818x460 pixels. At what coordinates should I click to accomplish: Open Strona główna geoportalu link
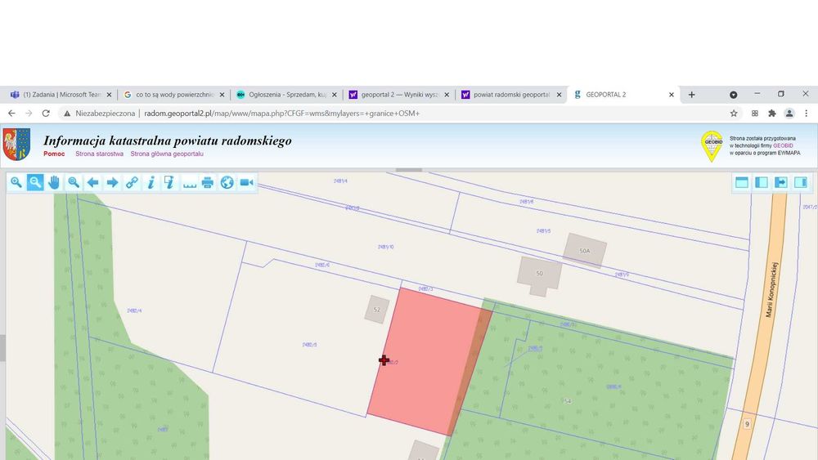click(167, 154)
